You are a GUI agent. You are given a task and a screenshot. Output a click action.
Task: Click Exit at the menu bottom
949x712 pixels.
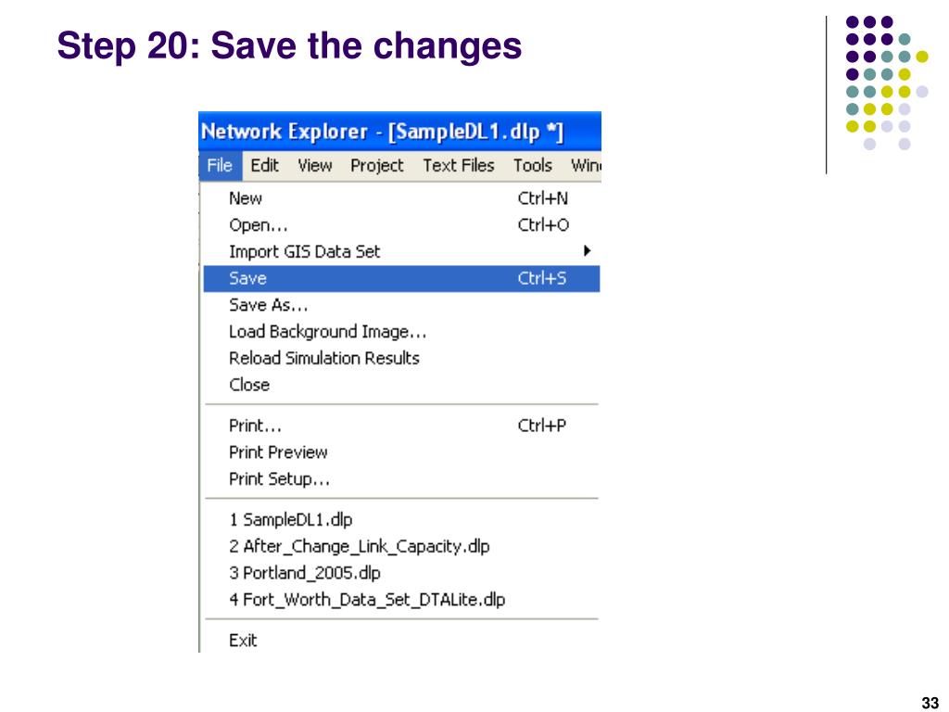401,641
